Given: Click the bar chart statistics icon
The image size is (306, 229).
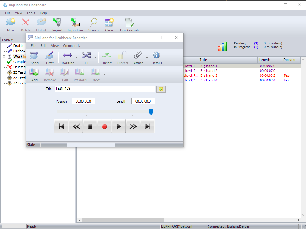Looking at the screenshot, I should click(222, 46).
